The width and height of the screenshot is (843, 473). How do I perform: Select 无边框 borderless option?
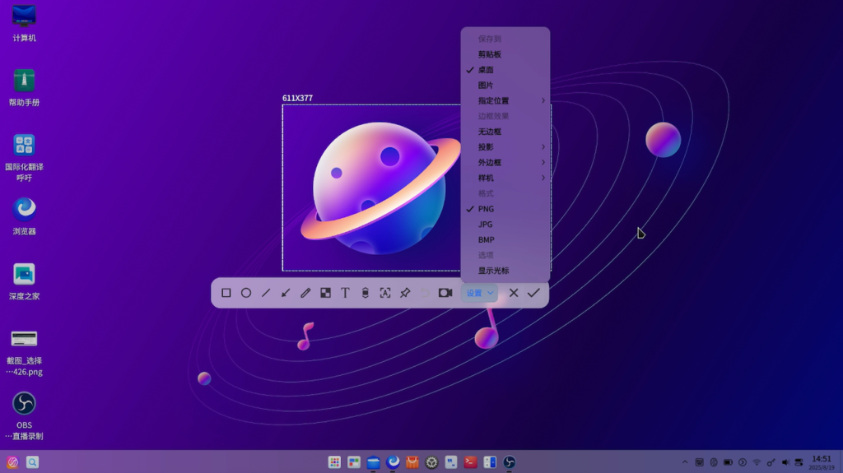pos(490,132)
